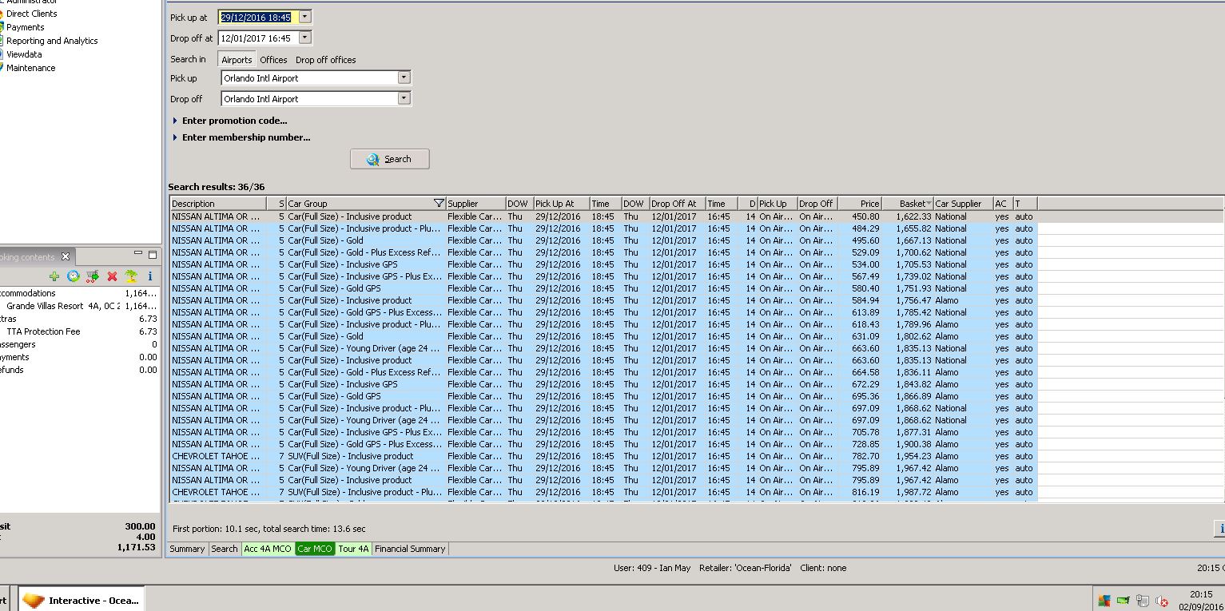This screenshot has height=611, width=1225.
Task: Switch to the Offices search tab
Action: coord(273,60)
